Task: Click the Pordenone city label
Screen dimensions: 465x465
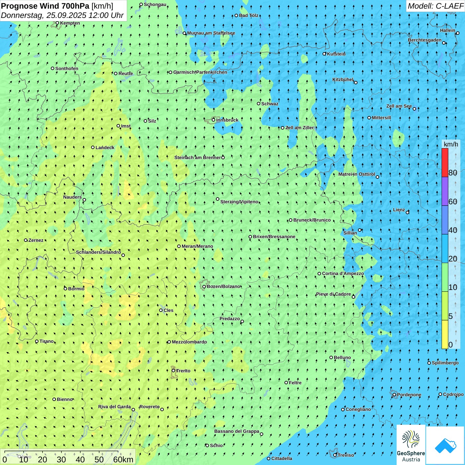Action: (409, 395)
